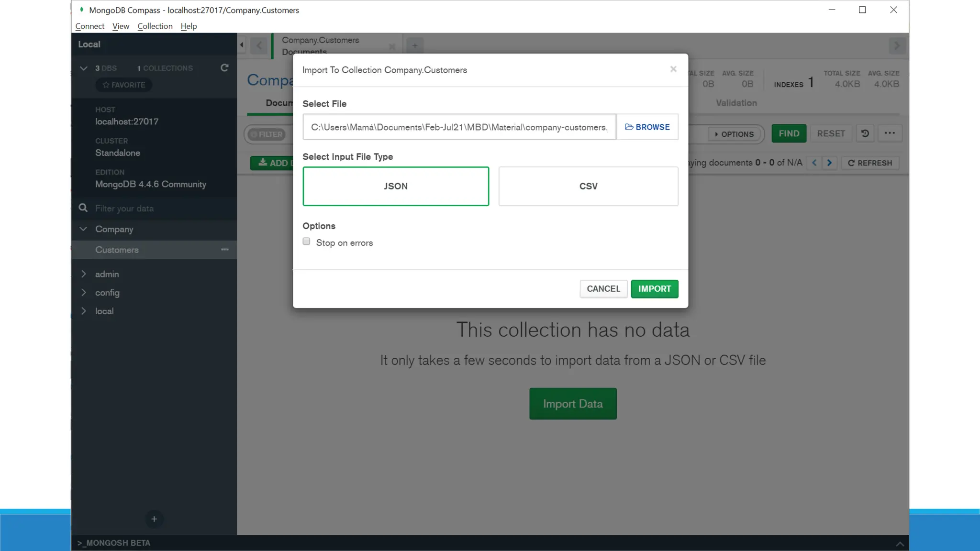
Task: Expand the mongosh shell panel chevron
Action: click(x=900, y=543)
